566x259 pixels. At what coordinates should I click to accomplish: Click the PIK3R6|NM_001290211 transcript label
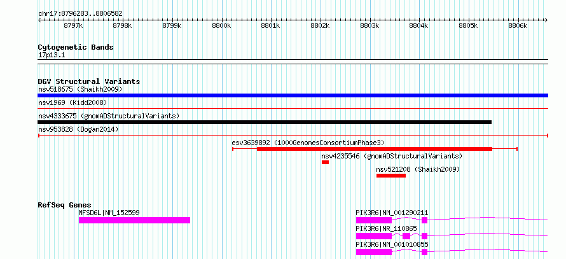392,213
